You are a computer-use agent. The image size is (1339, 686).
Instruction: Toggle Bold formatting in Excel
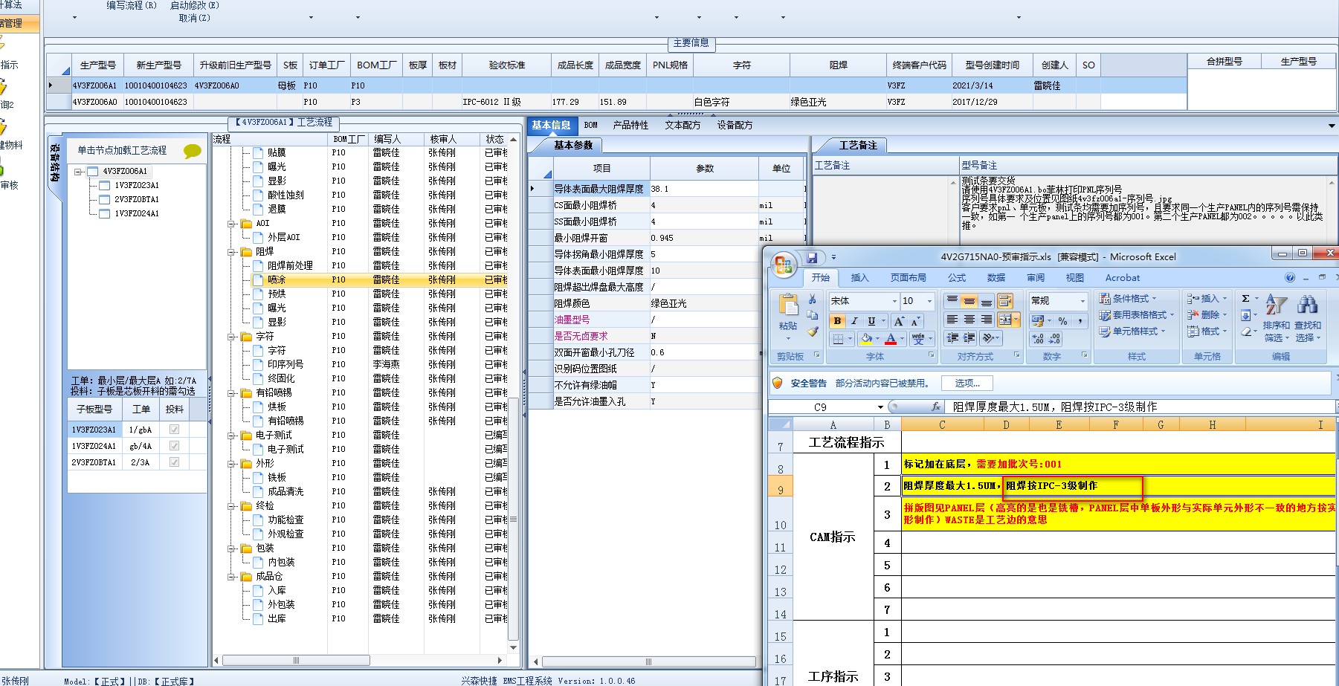tap(838, 321)
